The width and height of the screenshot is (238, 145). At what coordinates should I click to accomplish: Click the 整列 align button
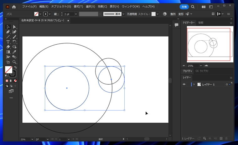click(x=173, y=14)
